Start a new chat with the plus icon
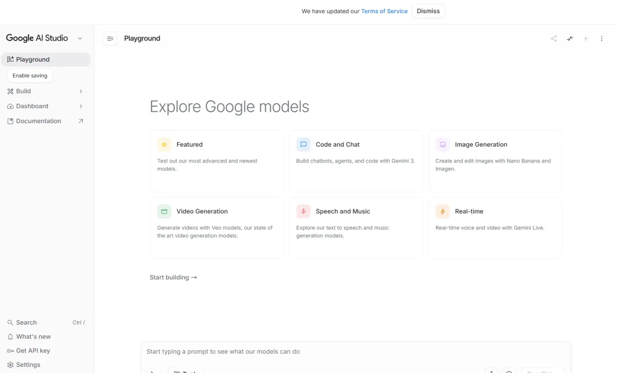 [x=586, y=39]
